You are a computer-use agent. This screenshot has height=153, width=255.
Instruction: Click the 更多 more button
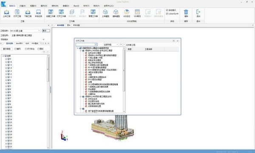coord(46,31)
